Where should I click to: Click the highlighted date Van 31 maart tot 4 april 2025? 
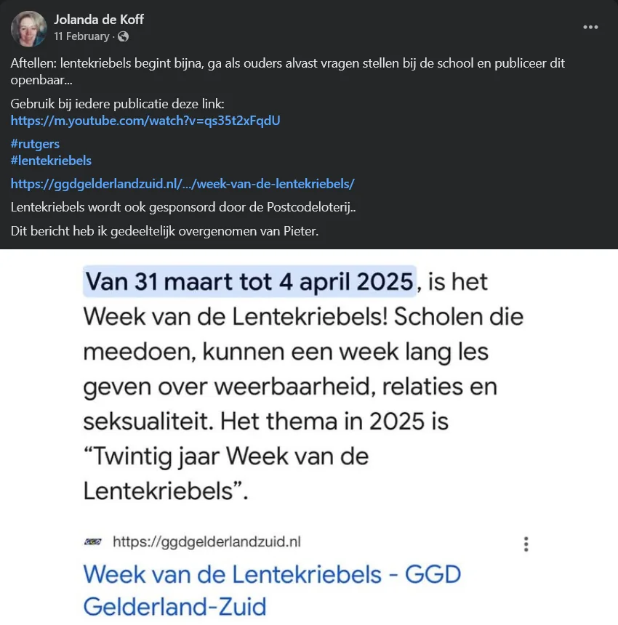[249, 281]
